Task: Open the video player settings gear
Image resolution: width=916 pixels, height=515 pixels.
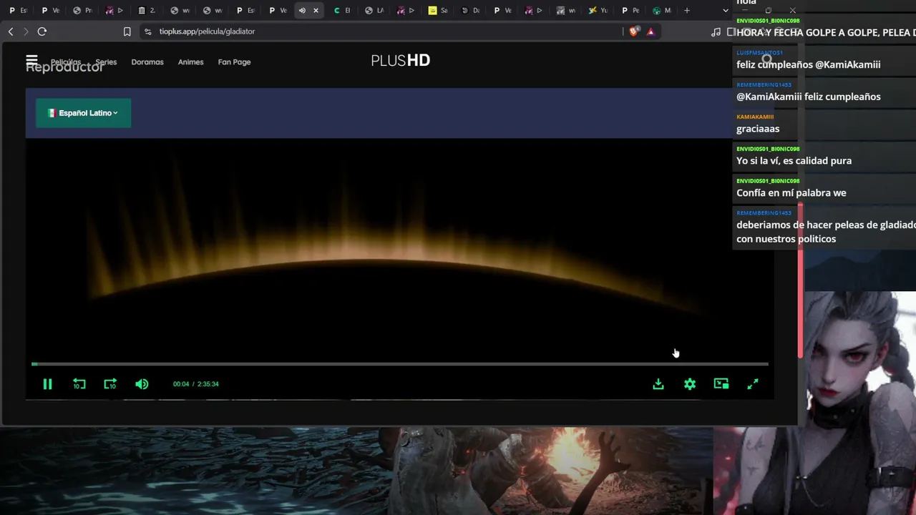Action: click(690, 384)
